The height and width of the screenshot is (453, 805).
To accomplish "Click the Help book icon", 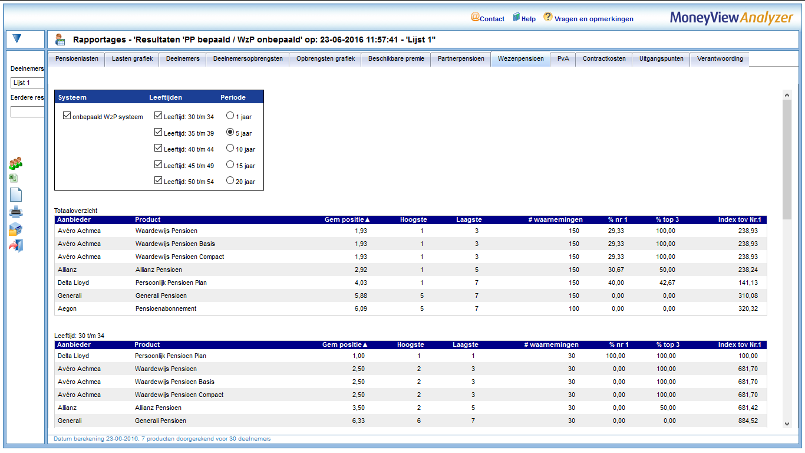I will click(x=517, y=17).
